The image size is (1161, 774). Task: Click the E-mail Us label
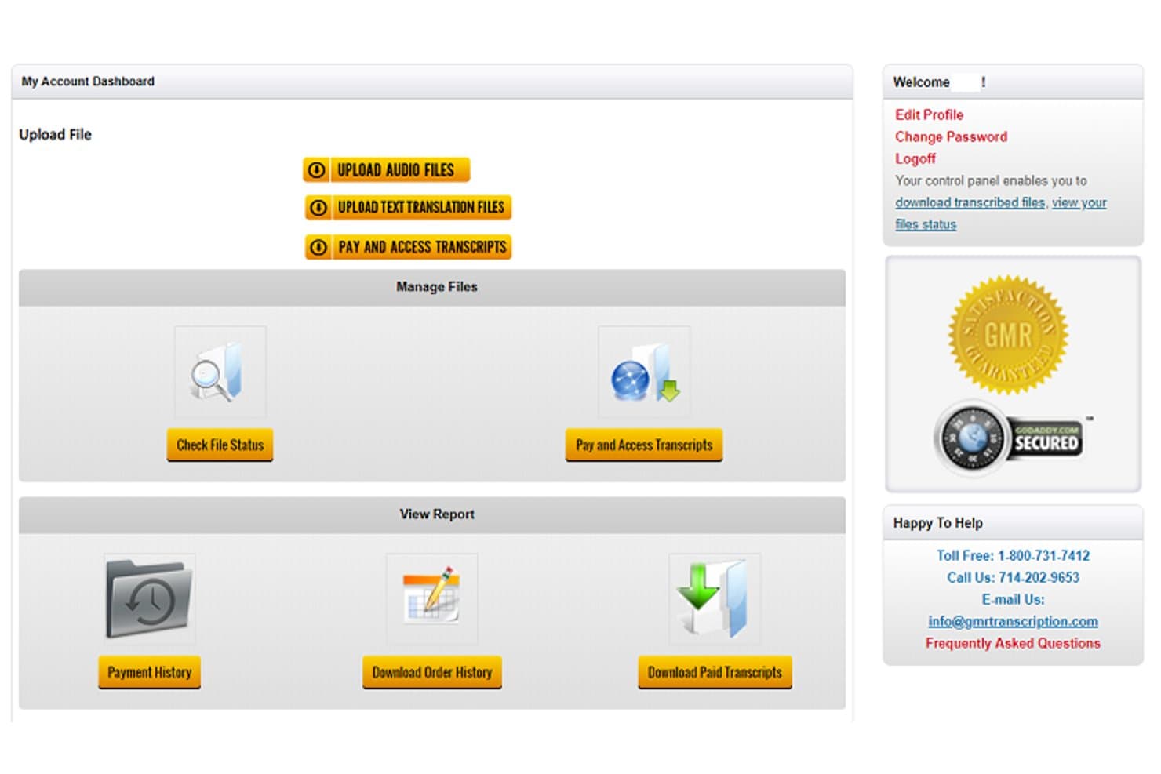point(1013,599)
